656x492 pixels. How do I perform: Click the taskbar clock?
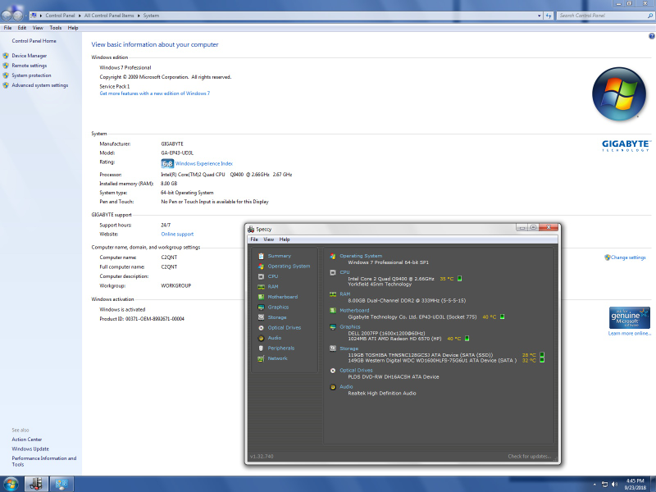click(x=635, y=484)
